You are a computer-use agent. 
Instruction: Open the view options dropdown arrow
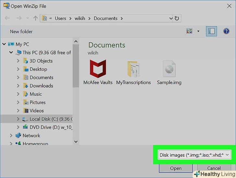click(198, 31)
